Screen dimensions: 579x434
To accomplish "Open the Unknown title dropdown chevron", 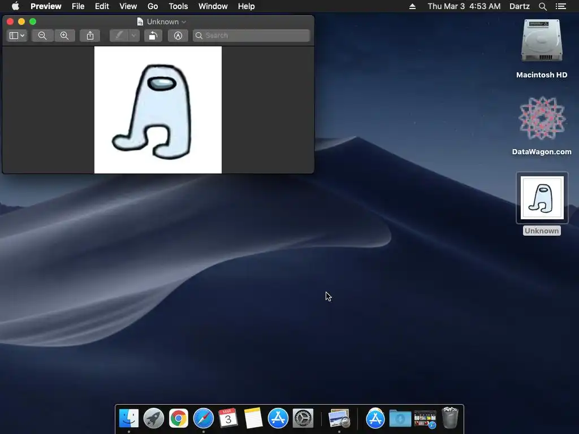I will click(x=184, y=22).
